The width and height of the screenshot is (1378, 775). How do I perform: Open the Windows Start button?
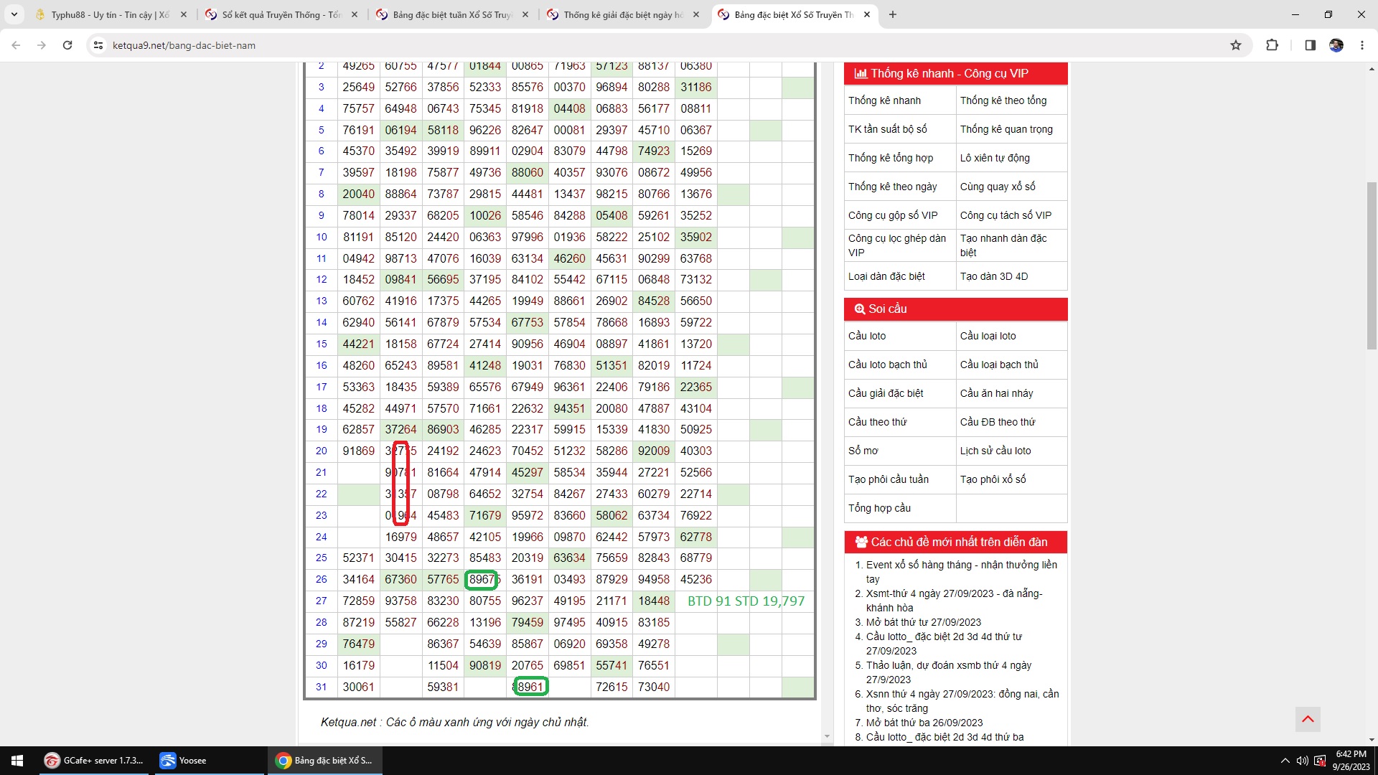click(17, 760)
